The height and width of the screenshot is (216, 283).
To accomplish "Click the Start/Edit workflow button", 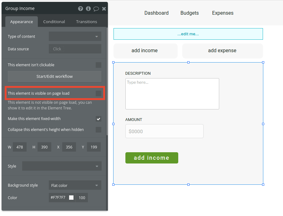I will tap(54, 76).
